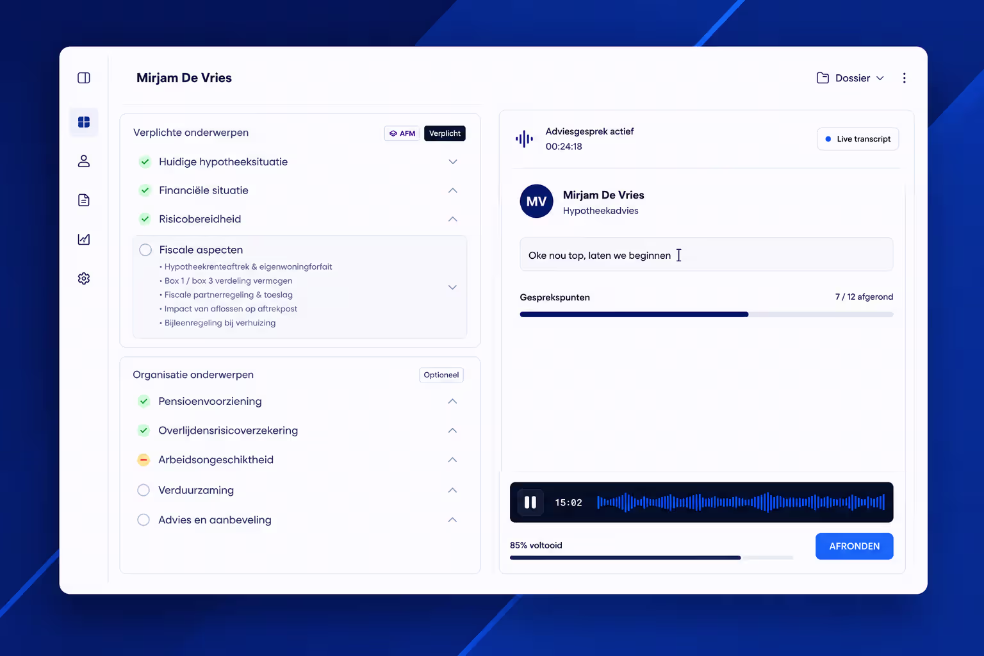Open the analytics chart icon
The image size is (984, 656).
point(84,239)
